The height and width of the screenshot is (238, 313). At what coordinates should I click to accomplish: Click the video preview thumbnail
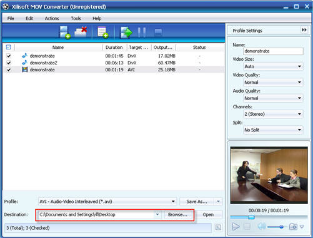tap(269, 175)
